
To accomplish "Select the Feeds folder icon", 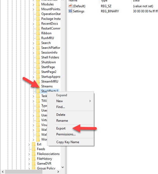I will tap(34, 149).
